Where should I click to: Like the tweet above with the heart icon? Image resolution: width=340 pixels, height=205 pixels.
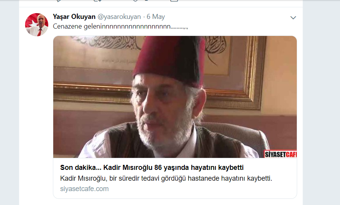click(135, 1)
